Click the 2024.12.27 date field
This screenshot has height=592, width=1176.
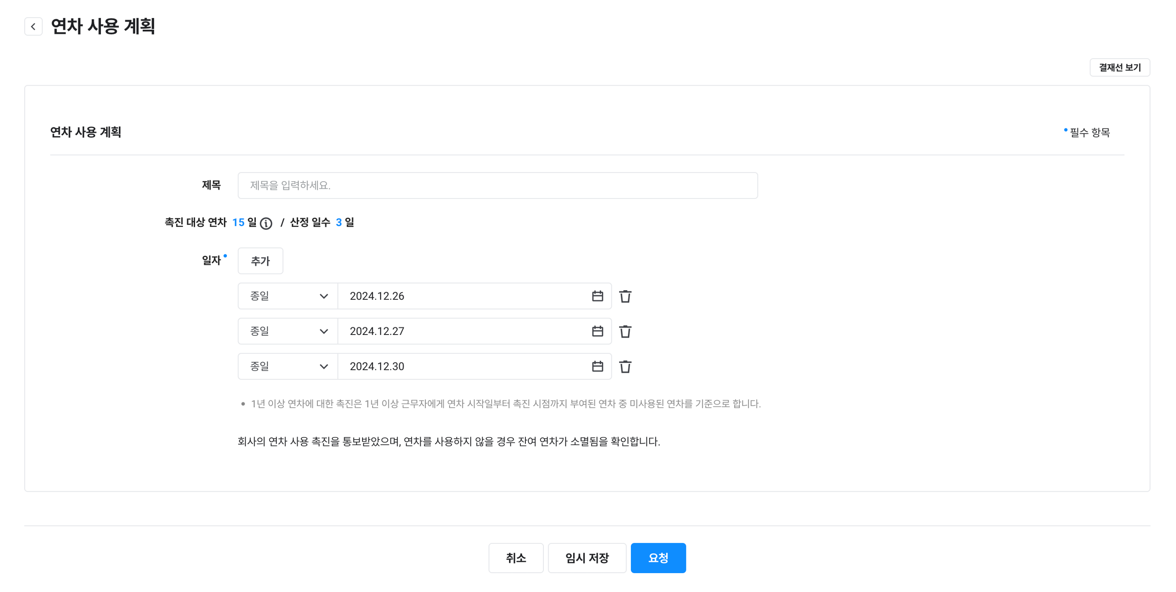click(461, 332)
